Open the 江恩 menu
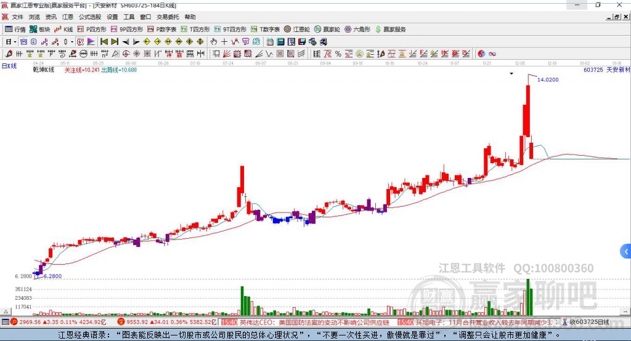 tap(68, 17)
